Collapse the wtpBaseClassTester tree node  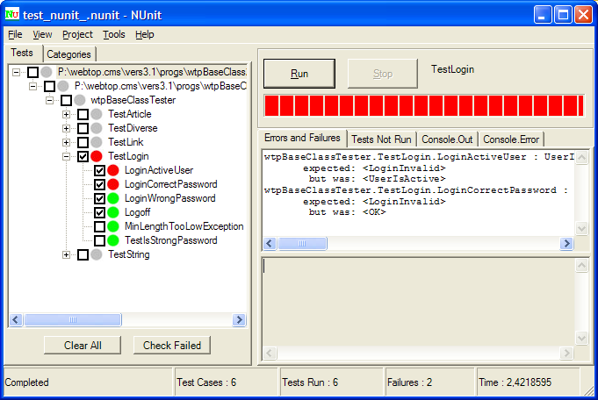pyautogui.click(x=49, y=101)
